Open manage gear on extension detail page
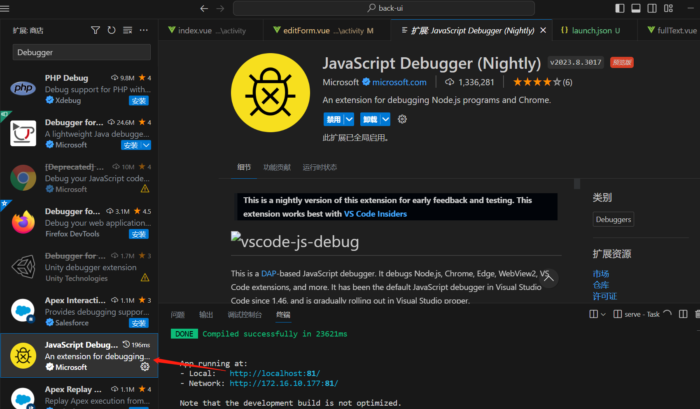Image resolution: width=700 pixels, height=409 pixels. 402,119
